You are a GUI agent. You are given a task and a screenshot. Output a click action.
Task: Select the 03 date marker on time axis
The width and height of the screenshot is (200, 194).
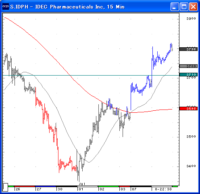tap(123, 189)
